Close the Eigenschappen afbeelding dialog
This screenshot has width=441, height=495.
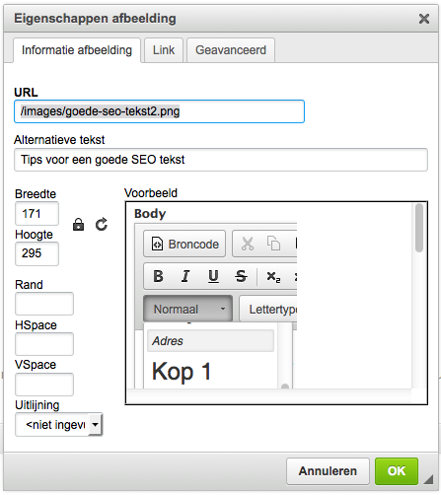(x=424, y=19)
